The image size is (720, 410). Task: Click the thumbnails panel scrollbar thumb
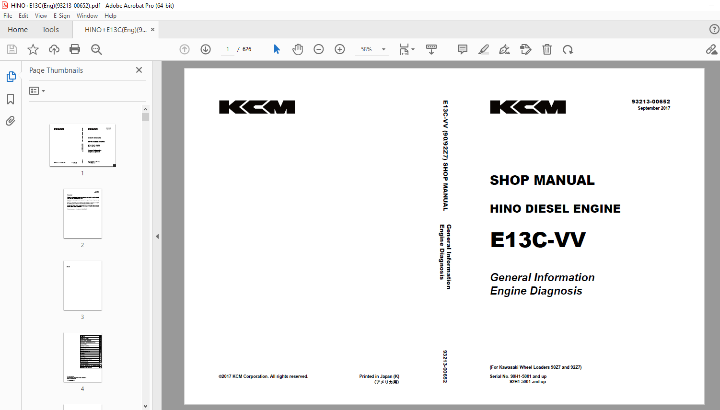[x=146, y=117]
